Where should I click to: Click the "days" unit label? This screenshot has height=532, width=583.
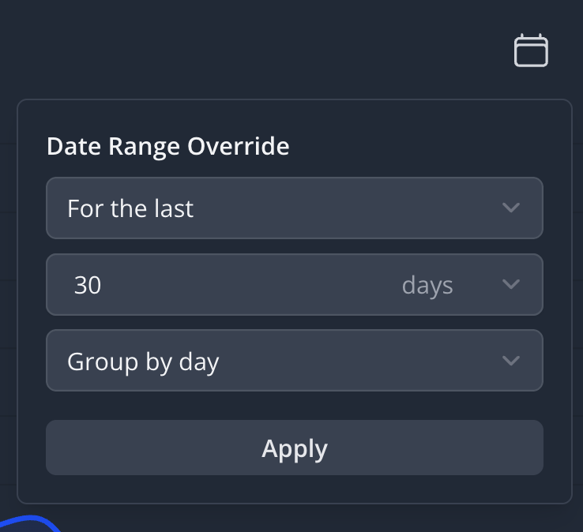(427, 284)
